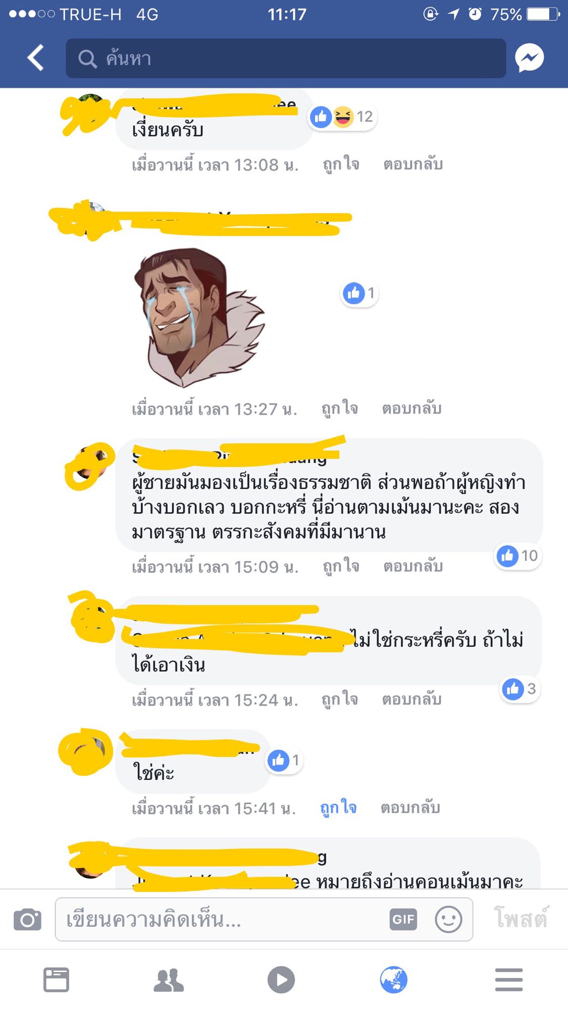Open the GIF picker in comment box
Image resolution: width=568 pixels, height=1010 pixels.
pos(403,919)
